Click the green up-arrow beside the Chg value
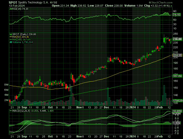The width and height of the screenshot is (183, 139). point(171,6)
